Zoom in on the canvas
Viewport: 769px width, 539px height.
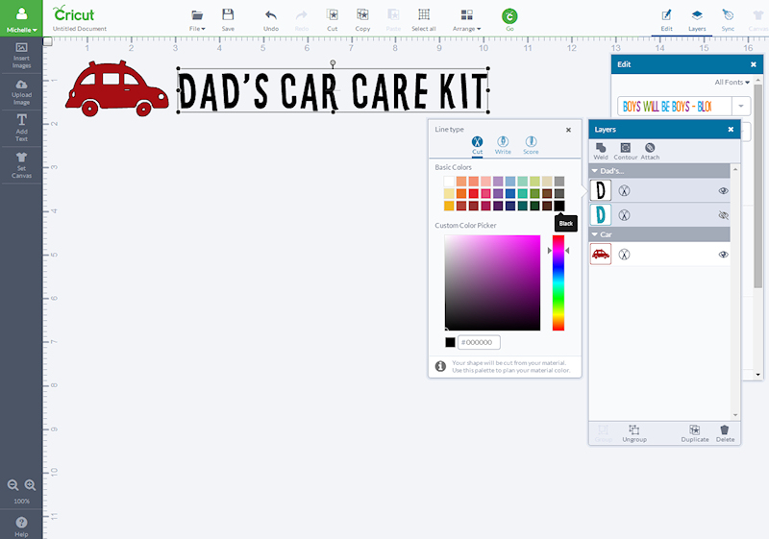[x=30, y=485]
